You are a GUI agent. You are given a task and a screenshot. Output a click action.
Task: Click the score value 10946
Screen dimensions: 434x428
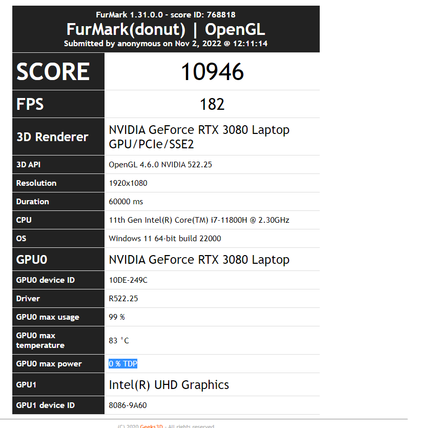point(212,72)
